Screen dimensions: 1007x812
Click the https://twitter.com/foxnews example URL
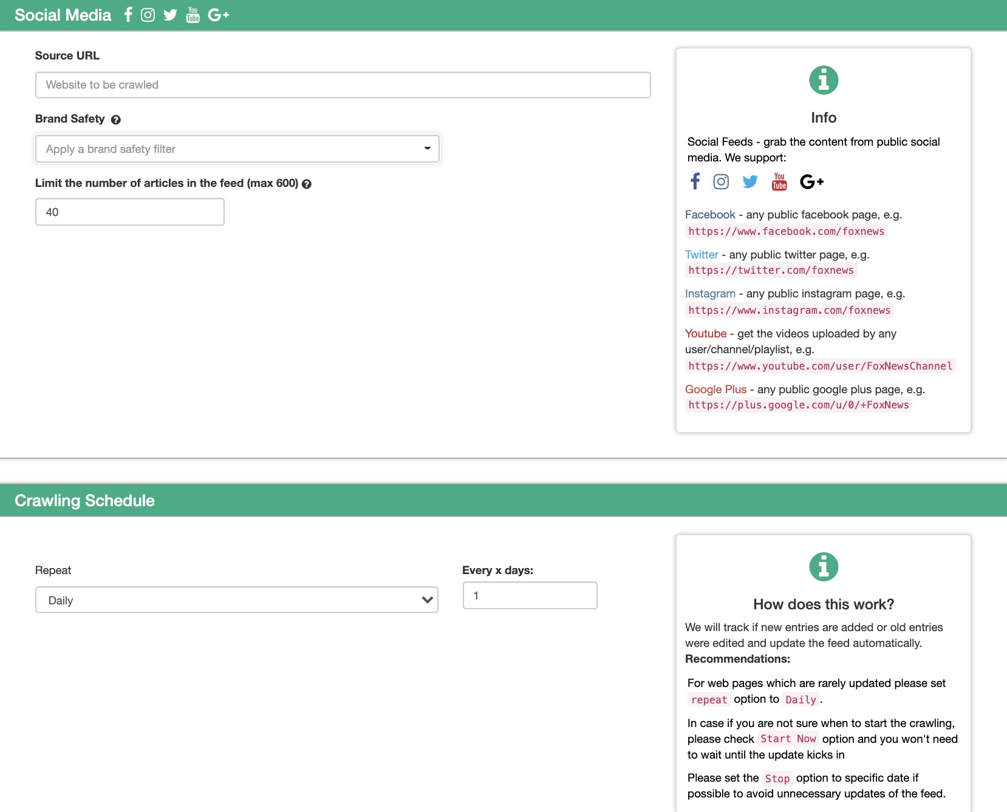coord(771,271)
